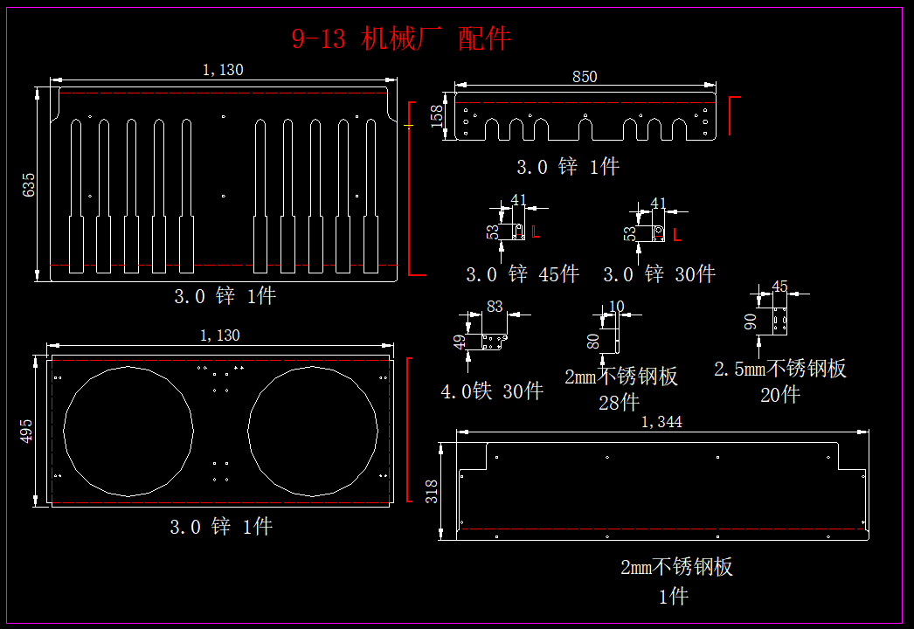Click the left circular cutout outline
The height and width of the screenshot is (629, 914).
click(x=64, y=432)
